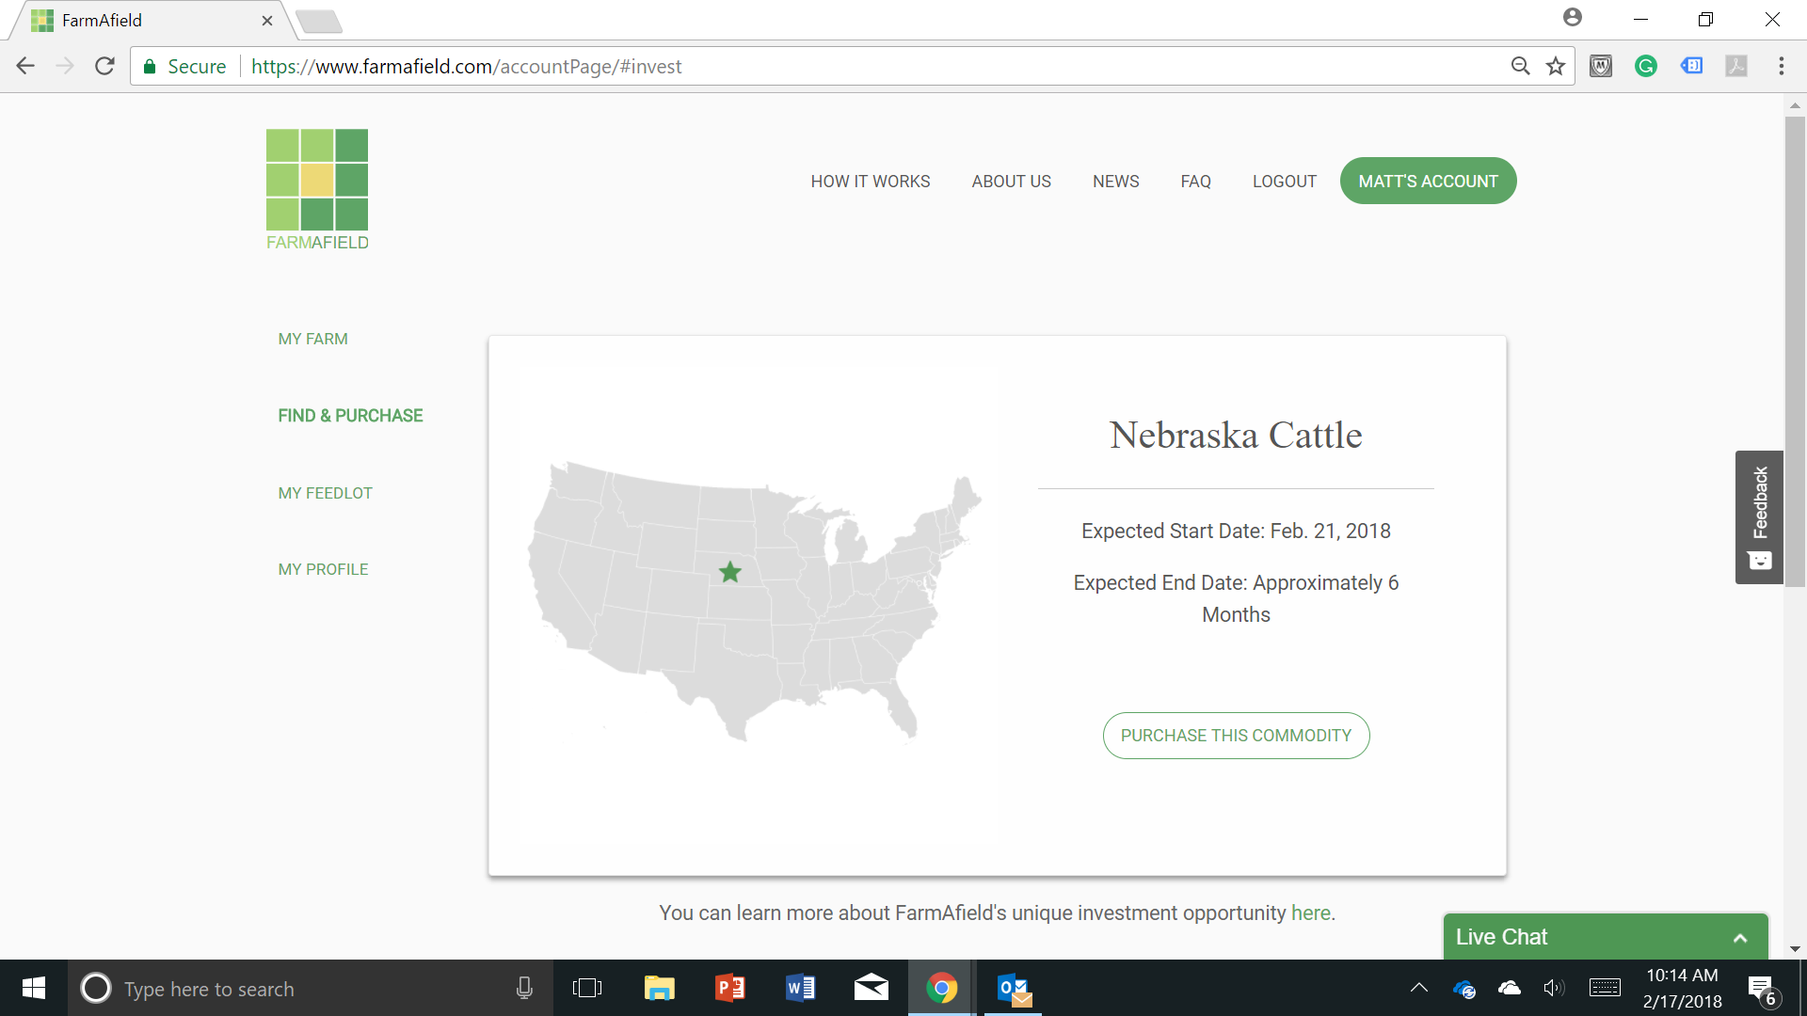This screenshot has height=1016, width=1807.
Task: Launch Word from the taskbar
Action: click(x=800, y=988)
